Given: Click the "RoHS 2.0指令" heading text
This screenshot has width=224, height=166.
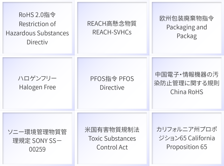Looking at the screenshot, I should point(37,15).
